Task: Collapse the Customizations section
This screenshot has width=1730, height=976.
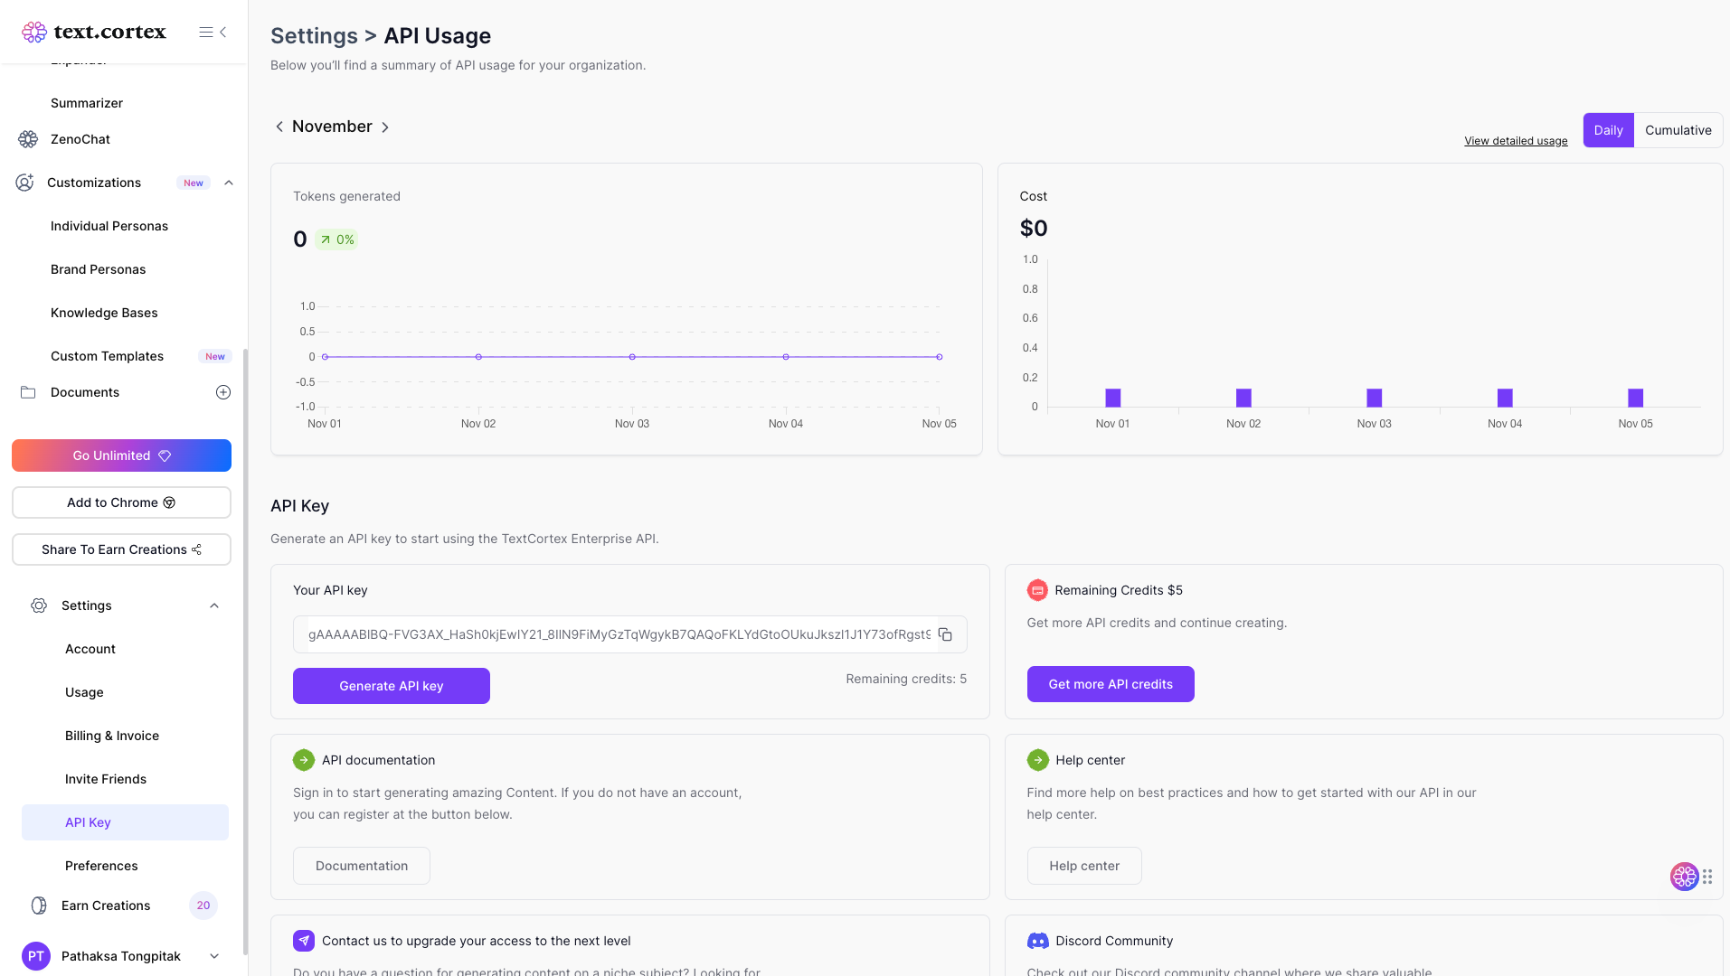Action: click(x=229, y=183)
